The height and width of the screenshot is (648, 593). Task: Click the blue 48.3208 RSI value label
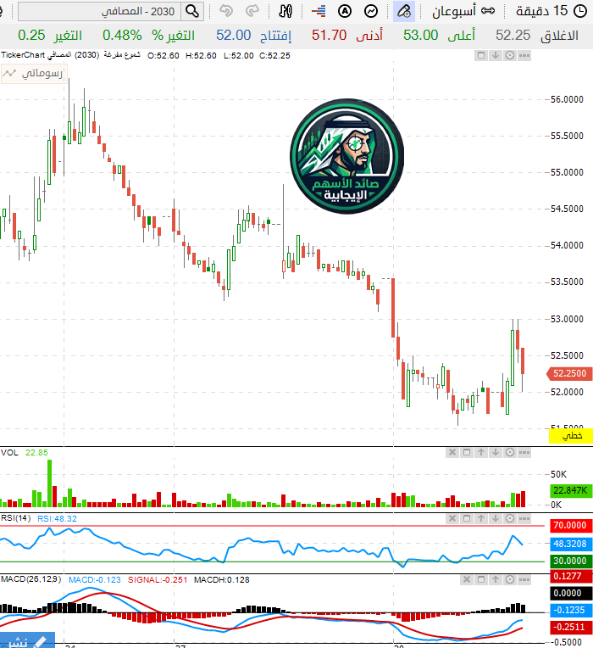(x=571, y=544)
